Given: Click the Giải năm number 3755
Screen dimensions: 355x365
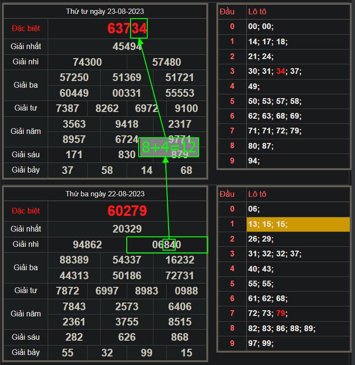Looking at the screenshot, I should pos(127,322).
